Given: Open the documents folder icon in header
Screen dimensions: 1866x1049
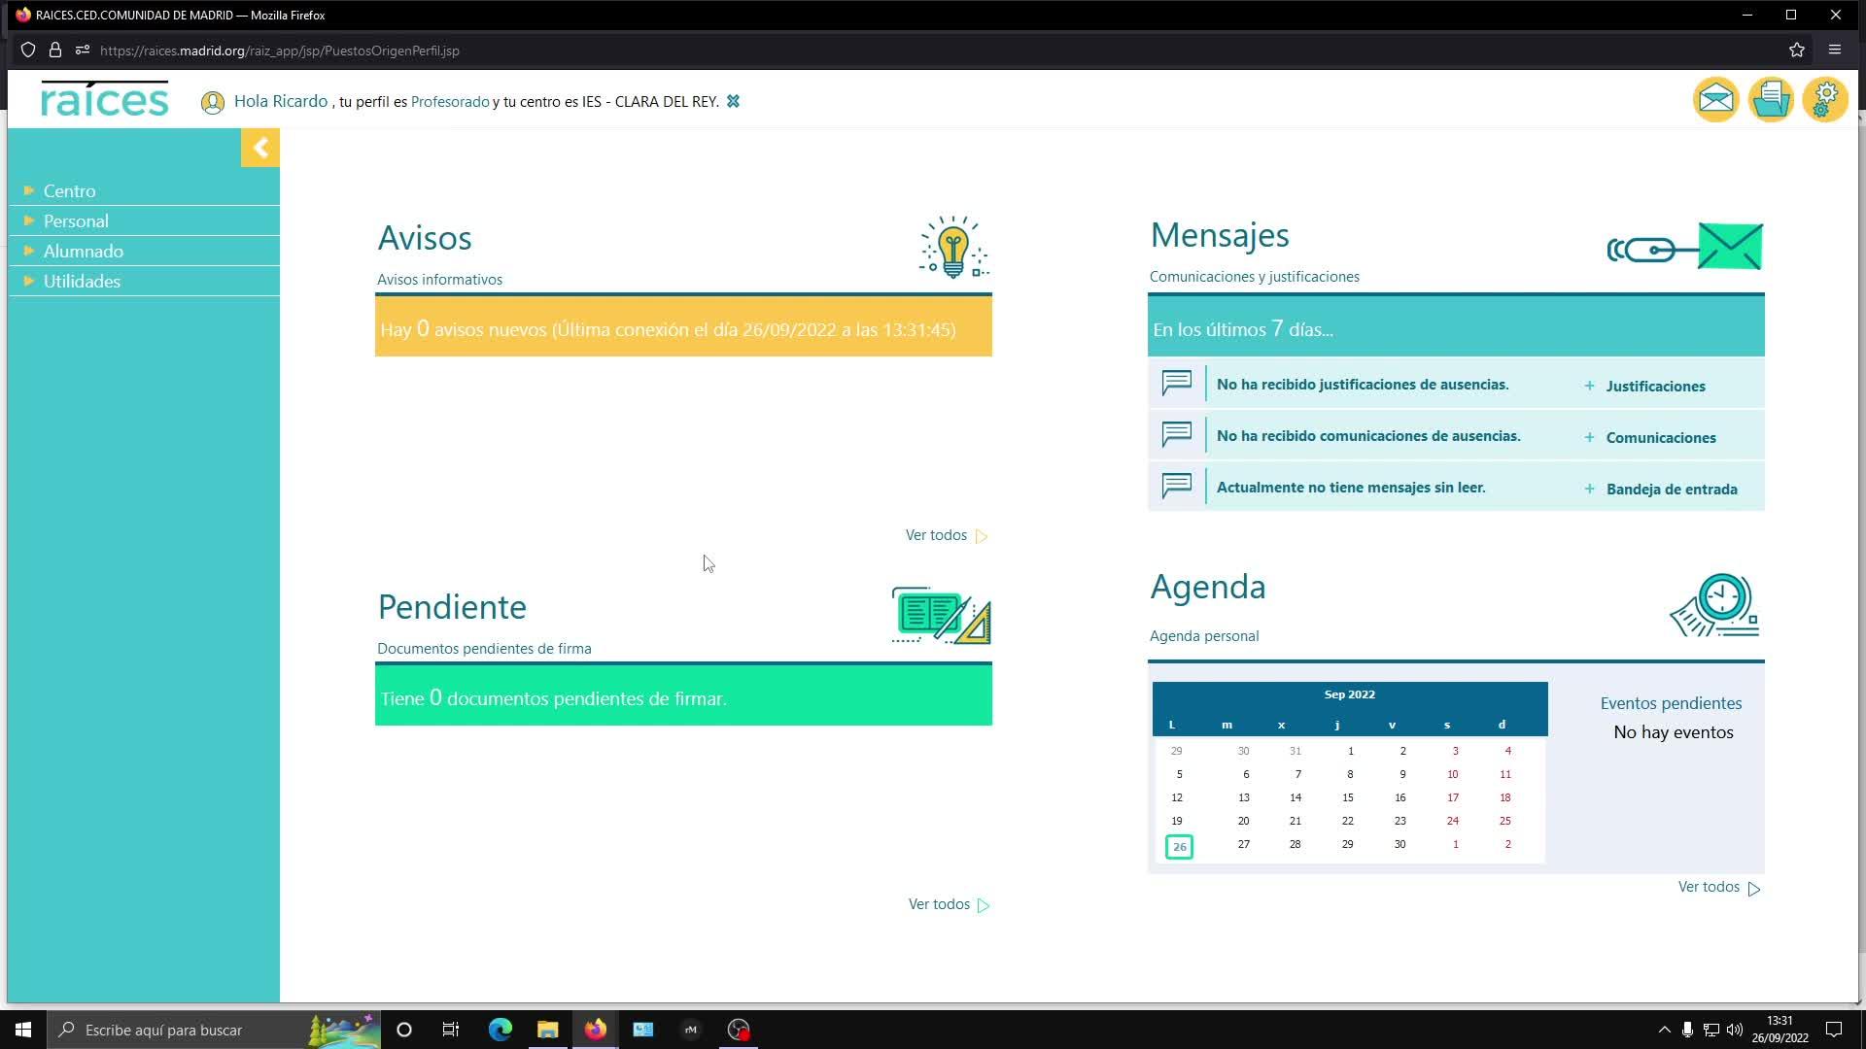Looking at the screenshot, I should click(1771, 99).
